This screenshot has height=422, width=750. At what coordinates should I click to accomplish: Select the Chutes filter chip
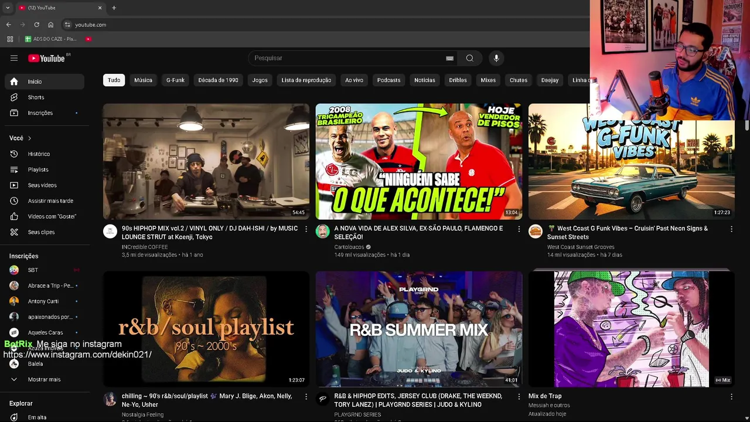click(518, 80)
